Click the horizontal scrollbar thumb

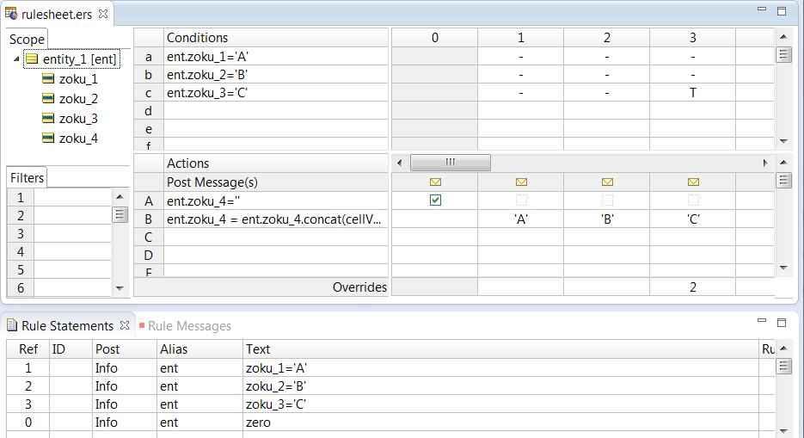point(451,163)
